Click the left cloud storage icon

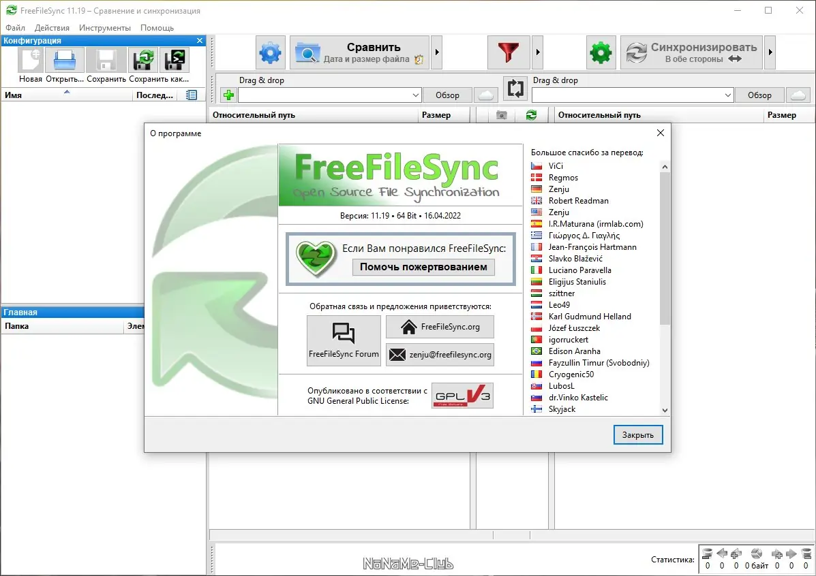485,95
